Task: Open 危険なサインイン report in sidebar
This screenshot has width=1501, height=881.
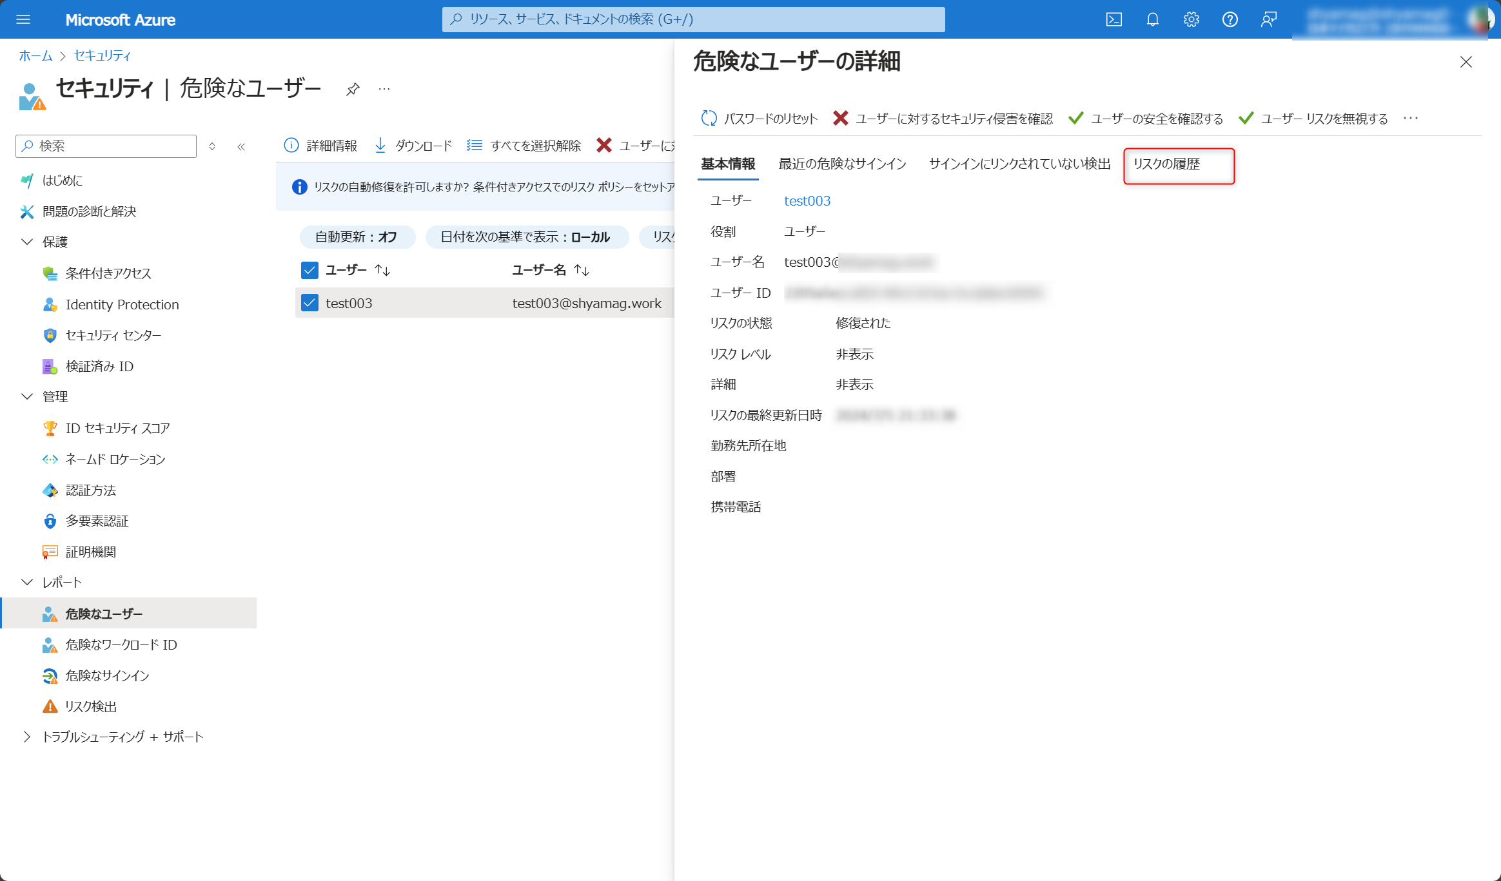Action: click(x=107, y=675)
